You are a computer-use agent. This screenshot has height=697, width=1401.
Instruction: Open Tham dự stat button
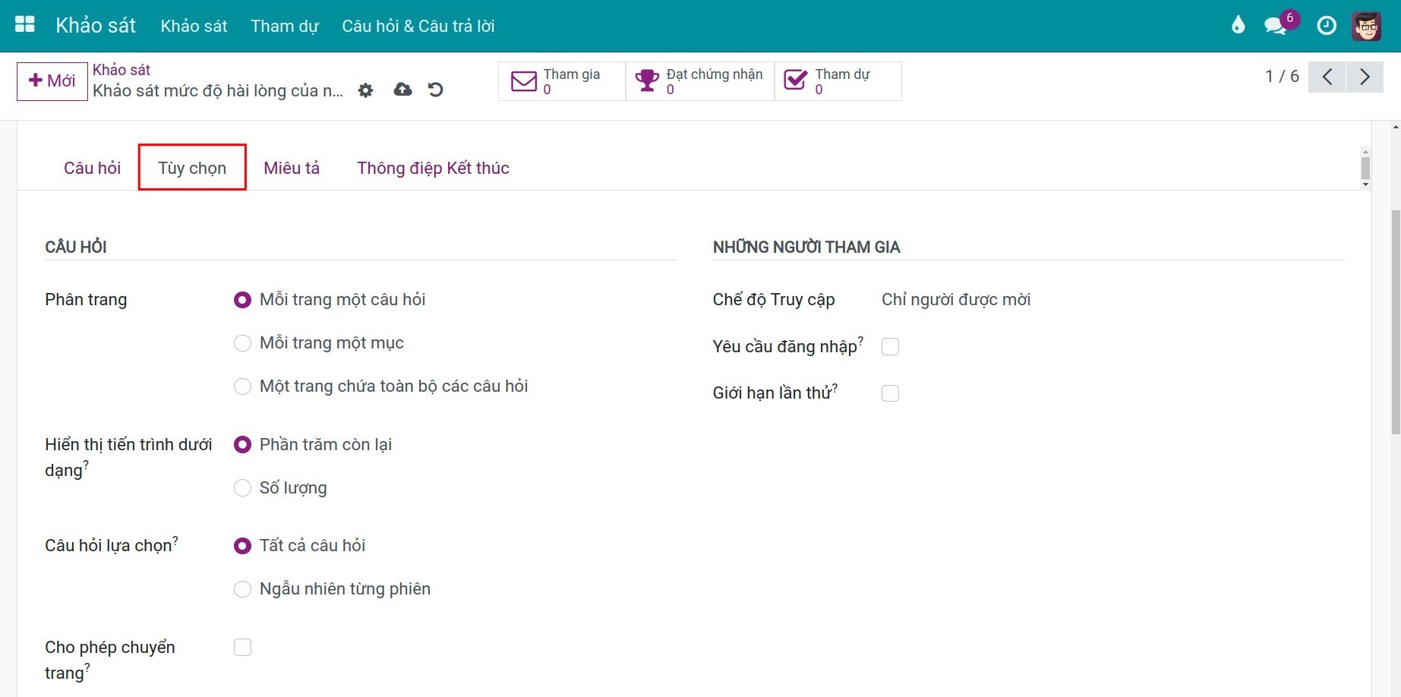838,80
